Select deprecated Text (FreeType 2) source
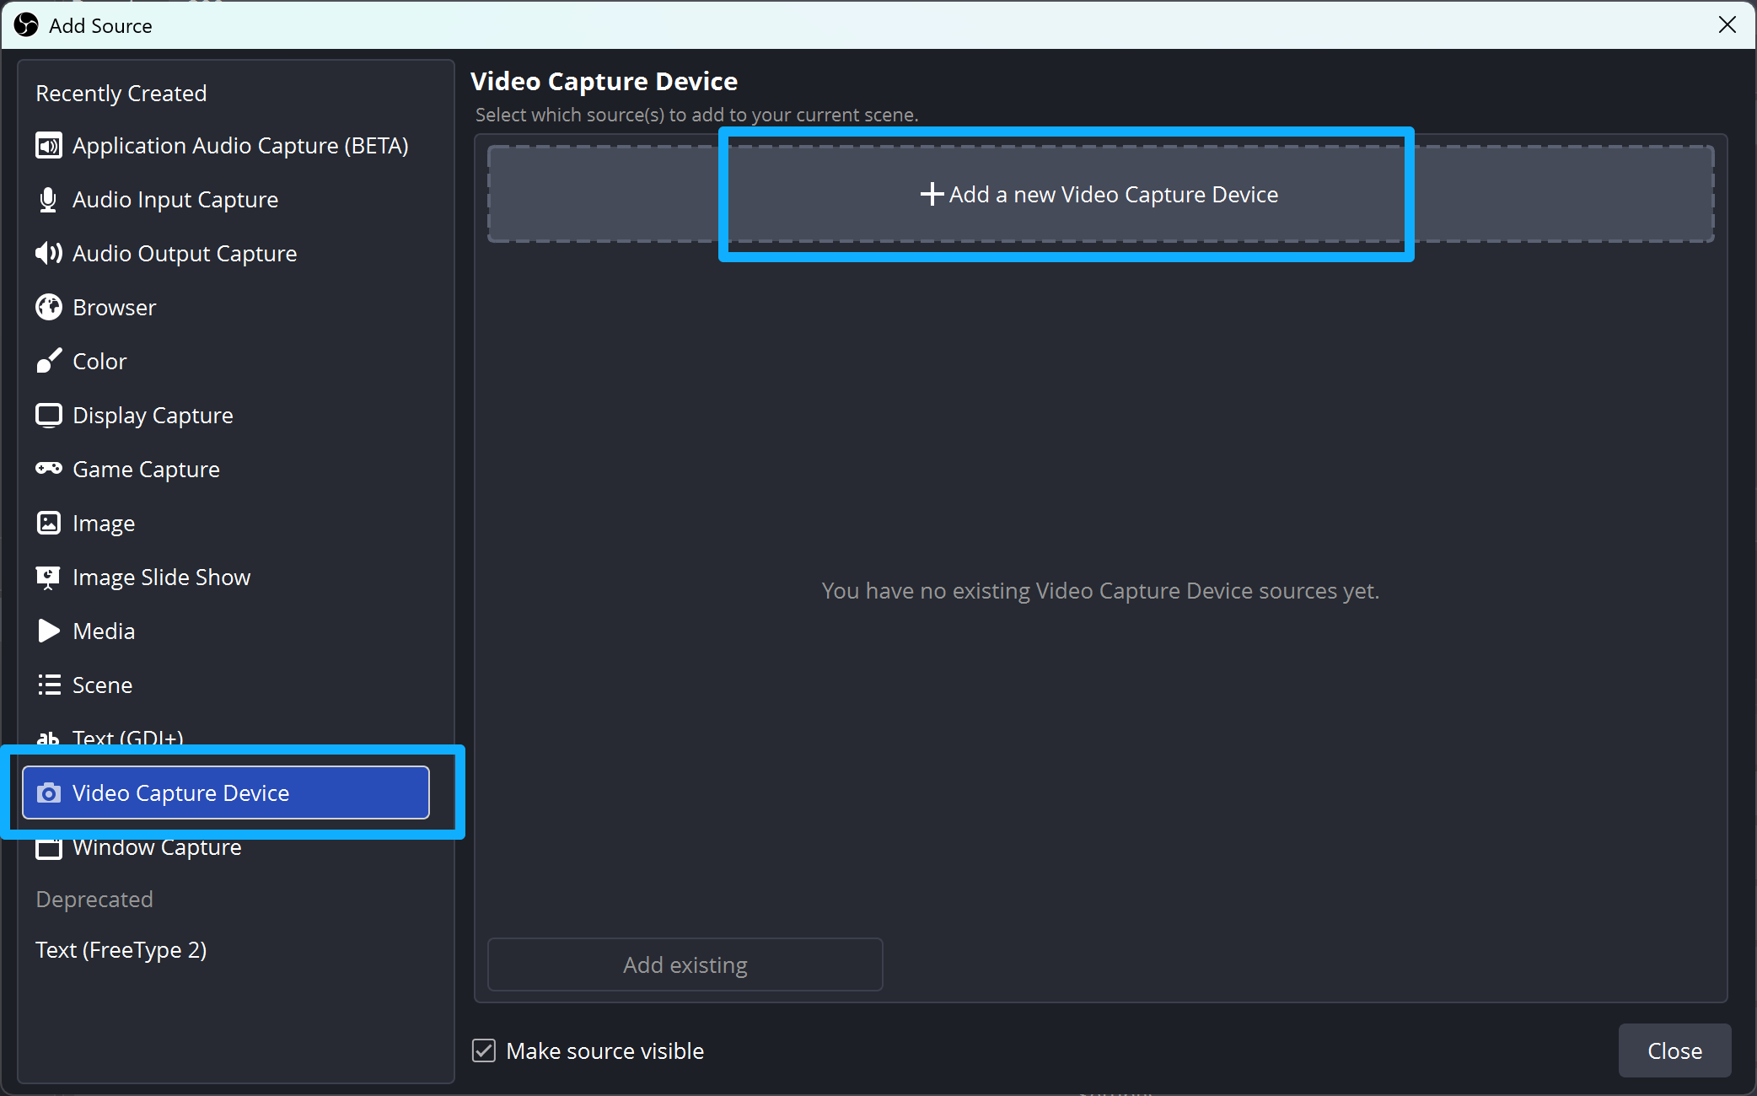1757x1096 pixels. click(x=226, y=950)
